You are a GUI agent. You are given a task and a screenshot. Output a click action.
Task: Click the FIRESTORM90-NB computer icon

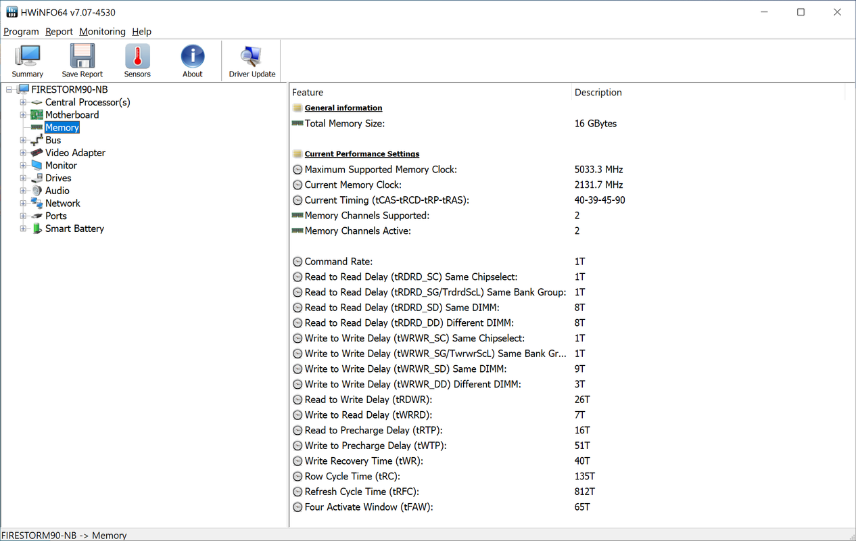[x=23, y=89]
